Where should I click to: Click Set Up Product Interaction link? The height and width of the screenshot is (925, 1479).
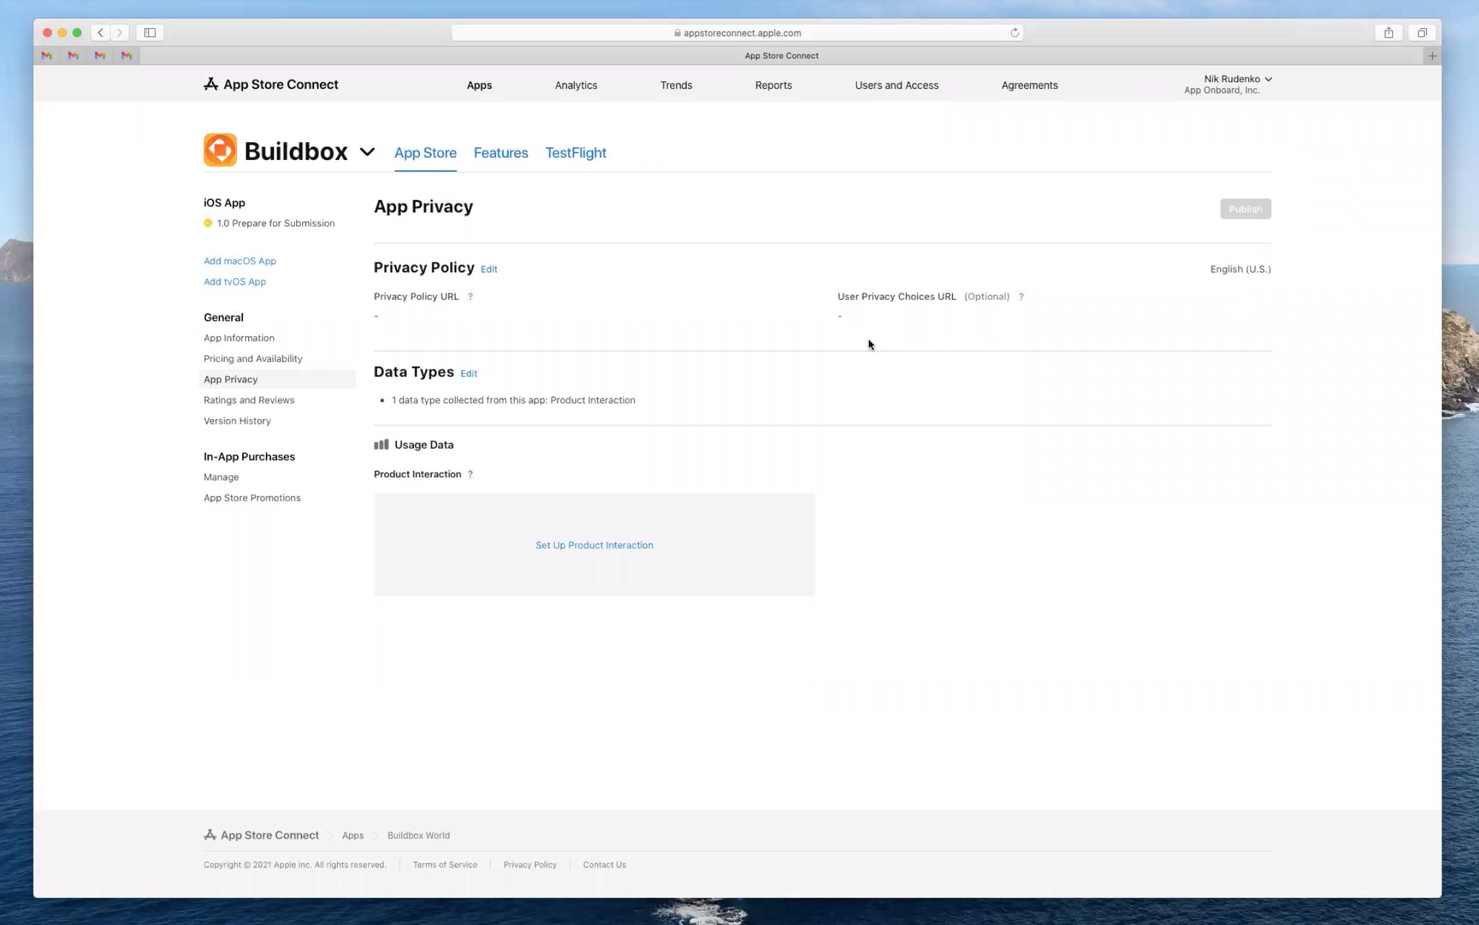(x=594, y=545)
